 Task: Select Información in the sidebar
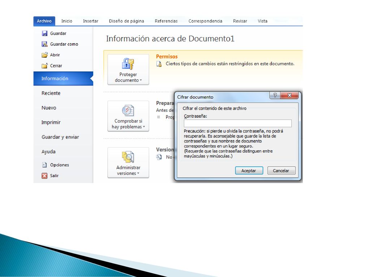click(x=63, y=78)
